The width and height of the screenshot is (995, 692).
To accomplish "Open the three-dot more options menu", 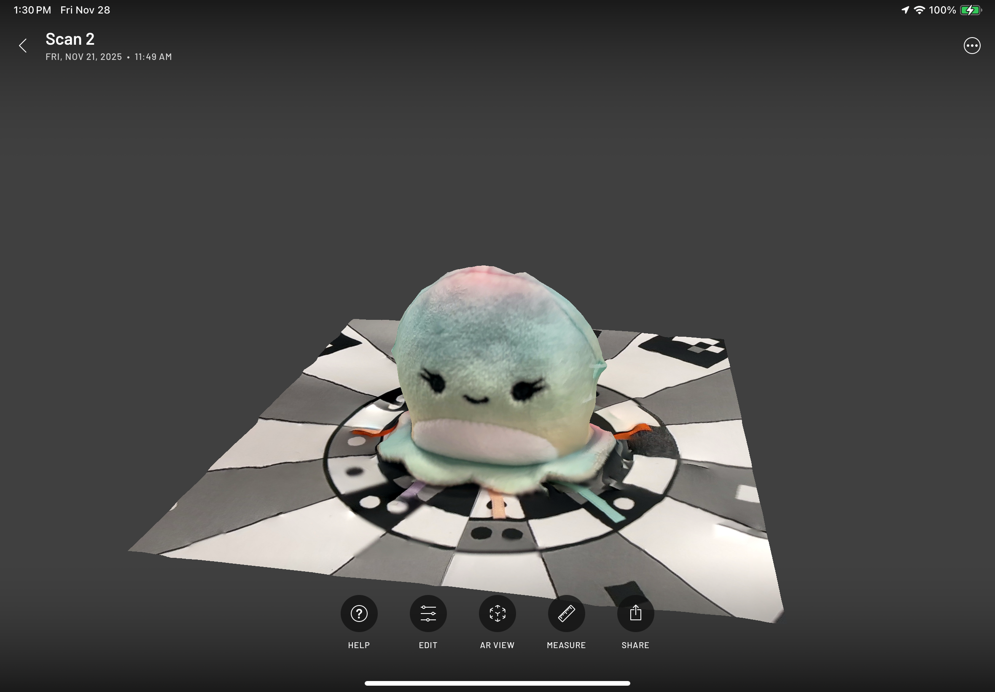I will pos(972,46).
